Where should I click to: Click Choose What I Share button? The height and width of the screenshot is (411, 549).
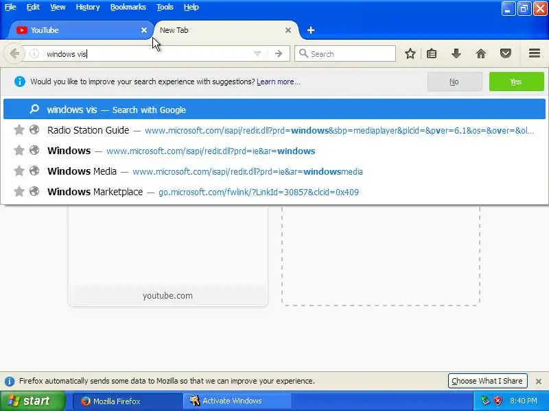click(x=487, y=381)
